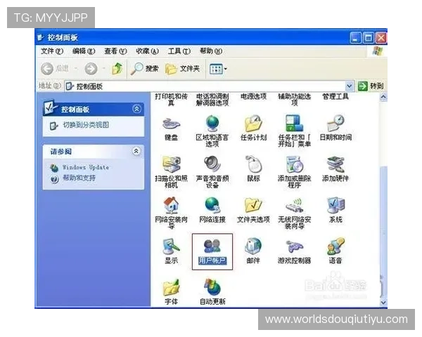Open the 游戏控制器 (Game Controllers) icon

tap(294, 246)
